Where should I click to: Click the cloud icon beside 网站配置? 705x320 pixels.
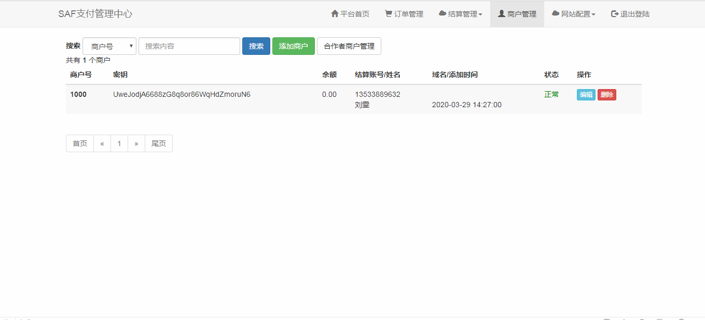556,14
